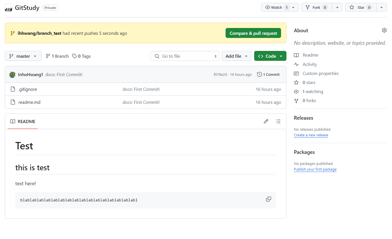Open the 1 watching link

point(313,91)
